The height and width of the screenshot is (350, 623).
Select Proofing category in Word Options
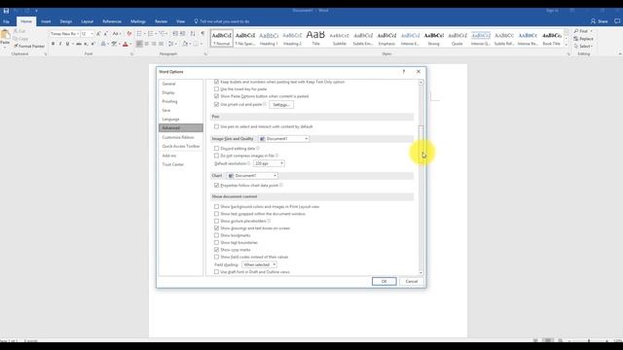[181, 101]
